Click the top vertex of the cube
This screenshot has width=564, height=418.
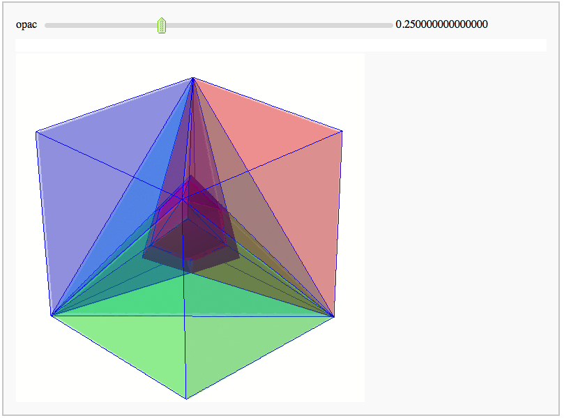click(193, 78)
